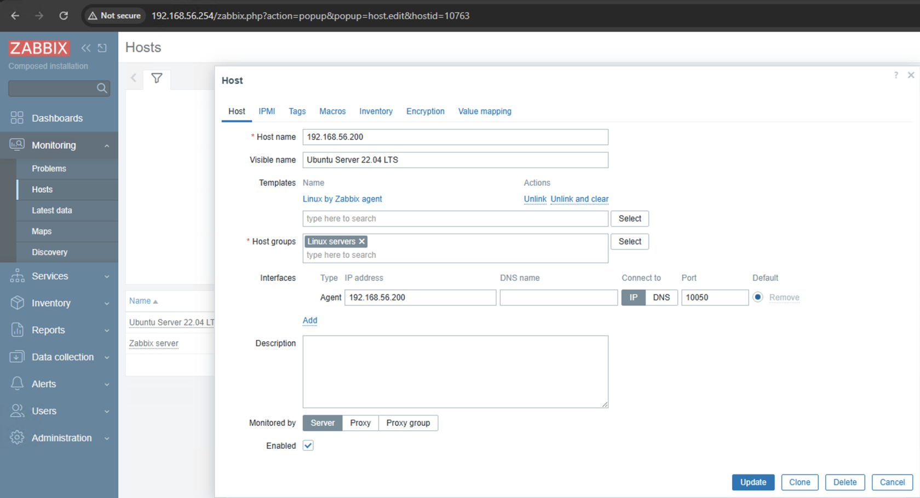
Task: Click the Delete button
Action: tap(845, 482)
